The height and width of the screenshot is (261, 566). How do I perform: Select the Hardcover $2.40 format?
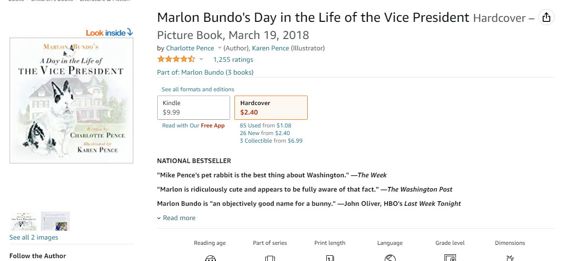pyautogui.click(x=271, y=107)
